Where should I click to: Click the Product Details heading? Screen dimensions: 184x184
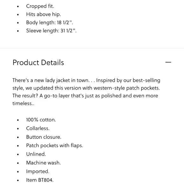pos(38,62)
